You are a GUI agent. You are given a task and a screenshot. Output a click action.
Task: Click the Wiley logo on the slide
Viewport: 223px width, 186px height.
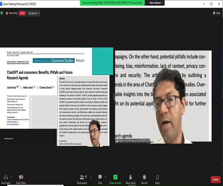click(80, 61)
